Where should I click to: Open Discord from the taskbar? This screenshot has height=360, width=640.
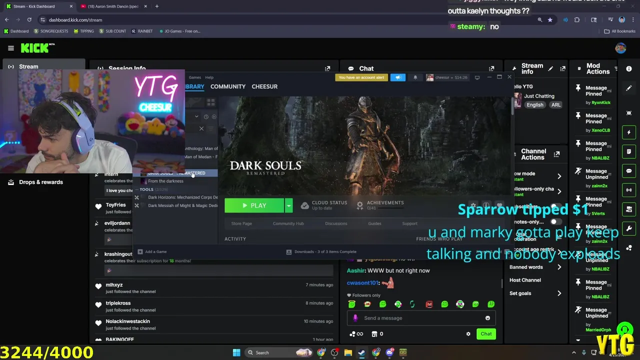click(x=389, y=352)
